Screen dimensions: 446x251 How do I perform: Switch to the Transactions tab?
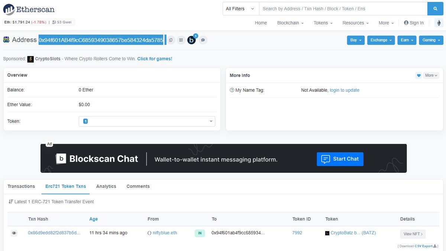(21, 186)
